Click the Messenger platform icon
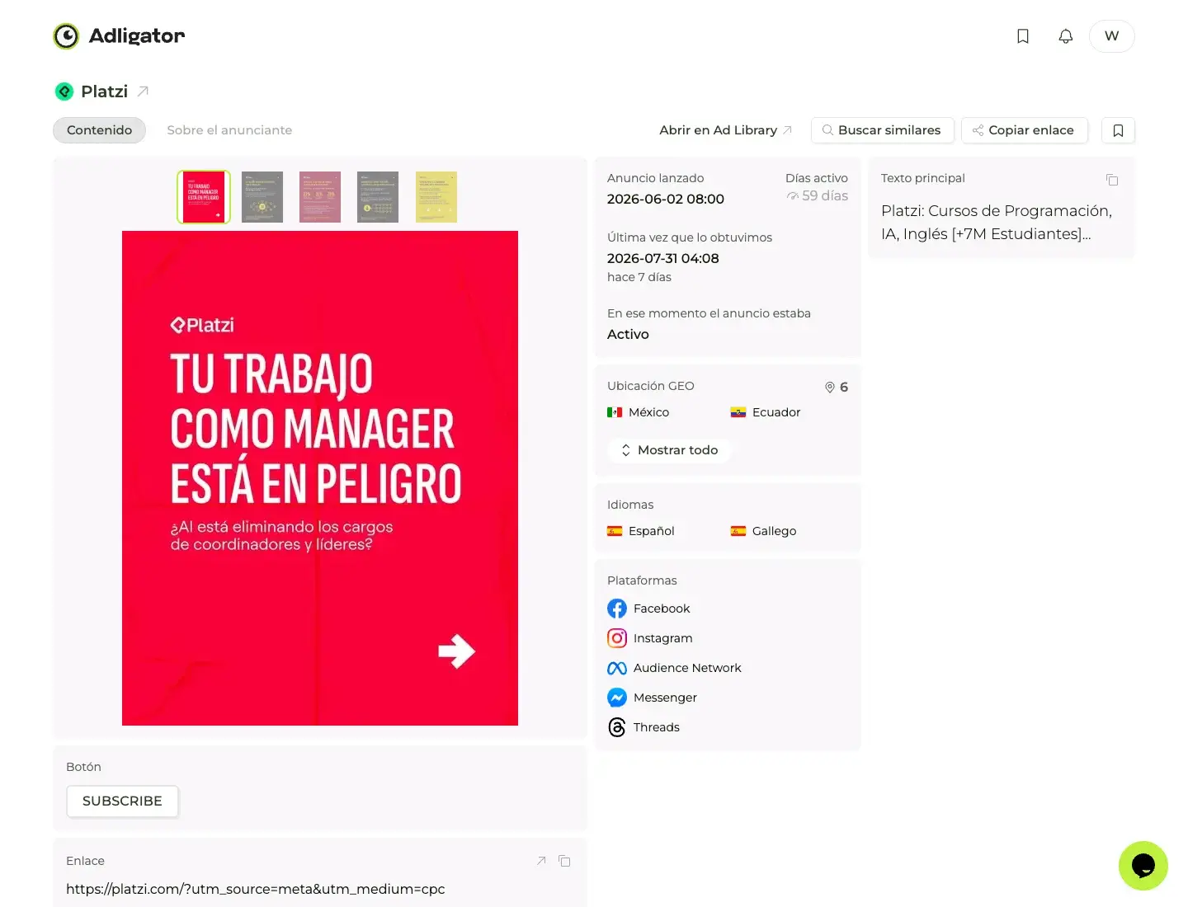This screenshot has width=1188, height=907. [x=617, y=698]
